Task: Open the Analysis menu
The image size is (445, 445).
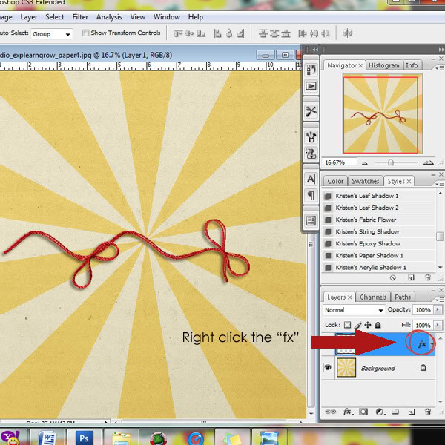Action: [109, 17]
